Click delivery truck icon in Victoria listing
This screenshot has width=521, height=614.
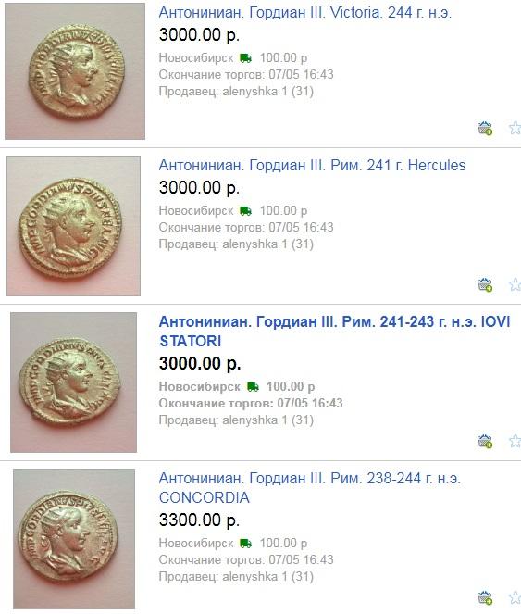point(245,58)
